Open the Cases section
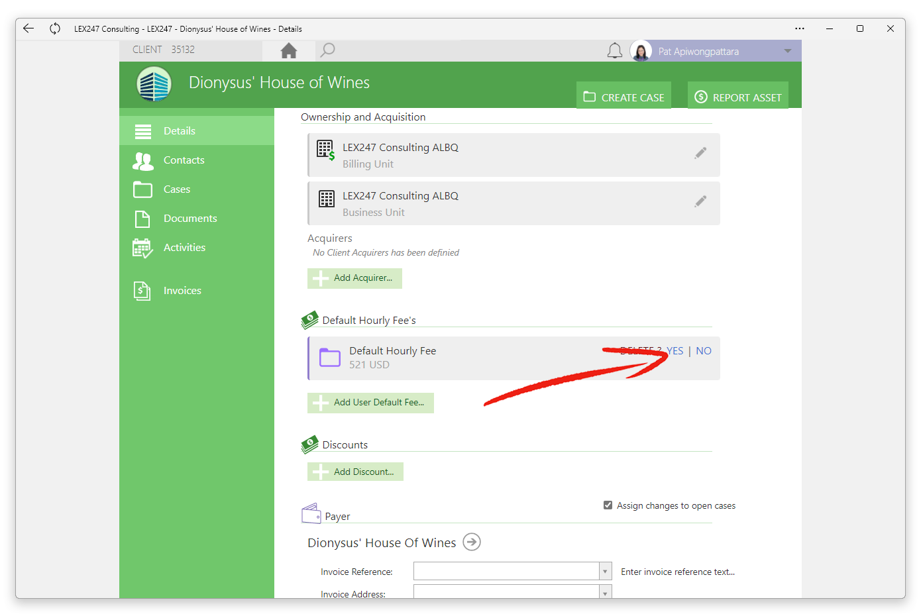 [x=197, y=189]
